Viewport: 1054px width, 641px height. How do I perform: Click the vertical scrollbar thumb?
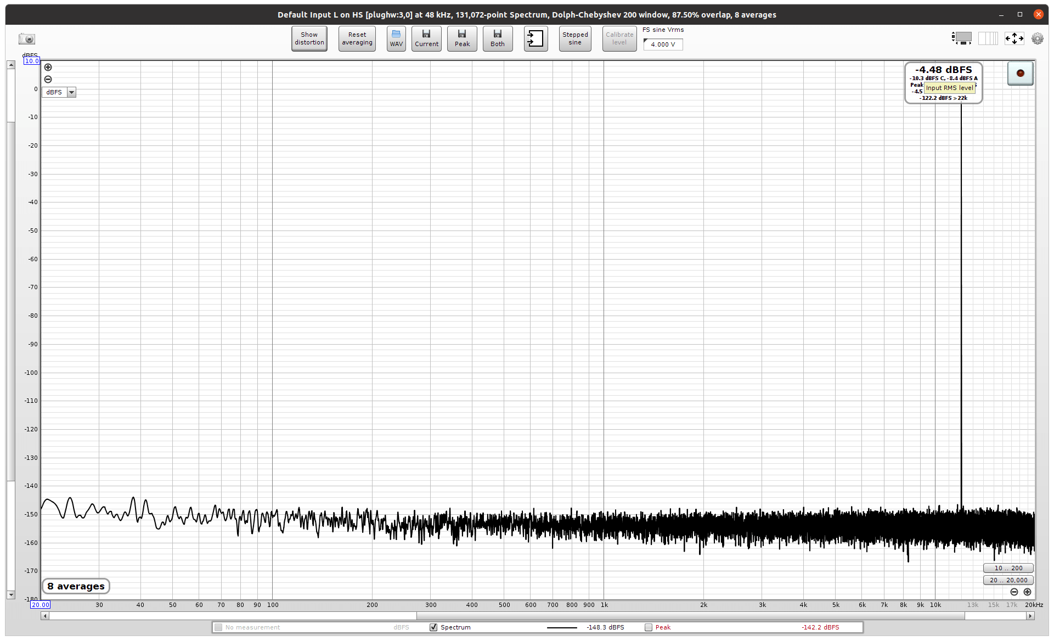point(11,301)
